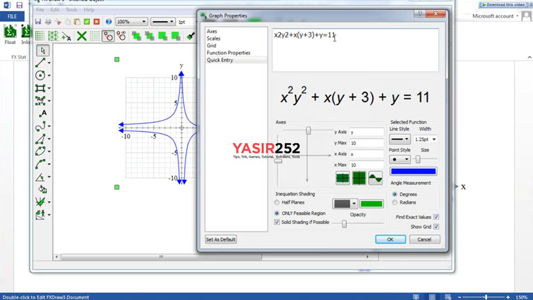This screenshot has width=533, height=300.
Task: Open the toolbar line style dropdown
Action: click(x=163, y=22)
